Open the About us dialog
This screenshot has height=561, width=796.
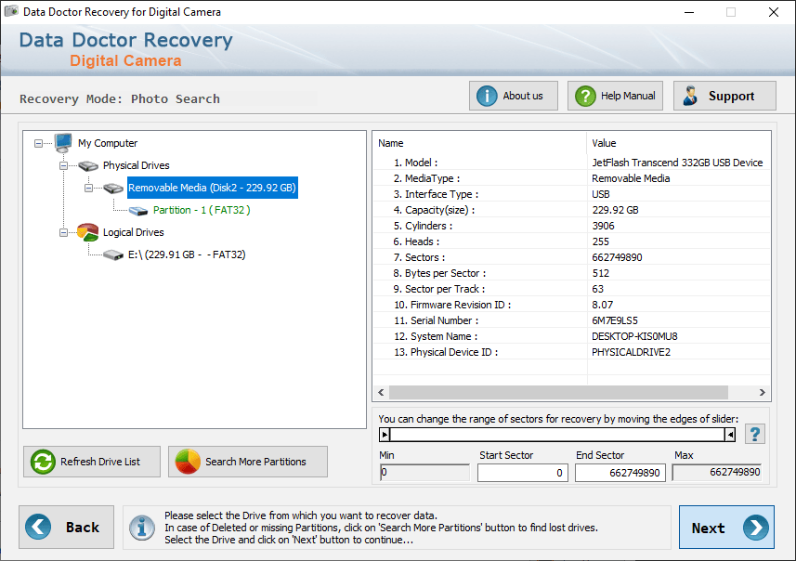[x=514, y=96]
